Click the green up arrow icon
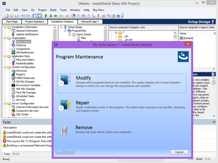Viewport: 218px width, 163px height. (46, 16)
